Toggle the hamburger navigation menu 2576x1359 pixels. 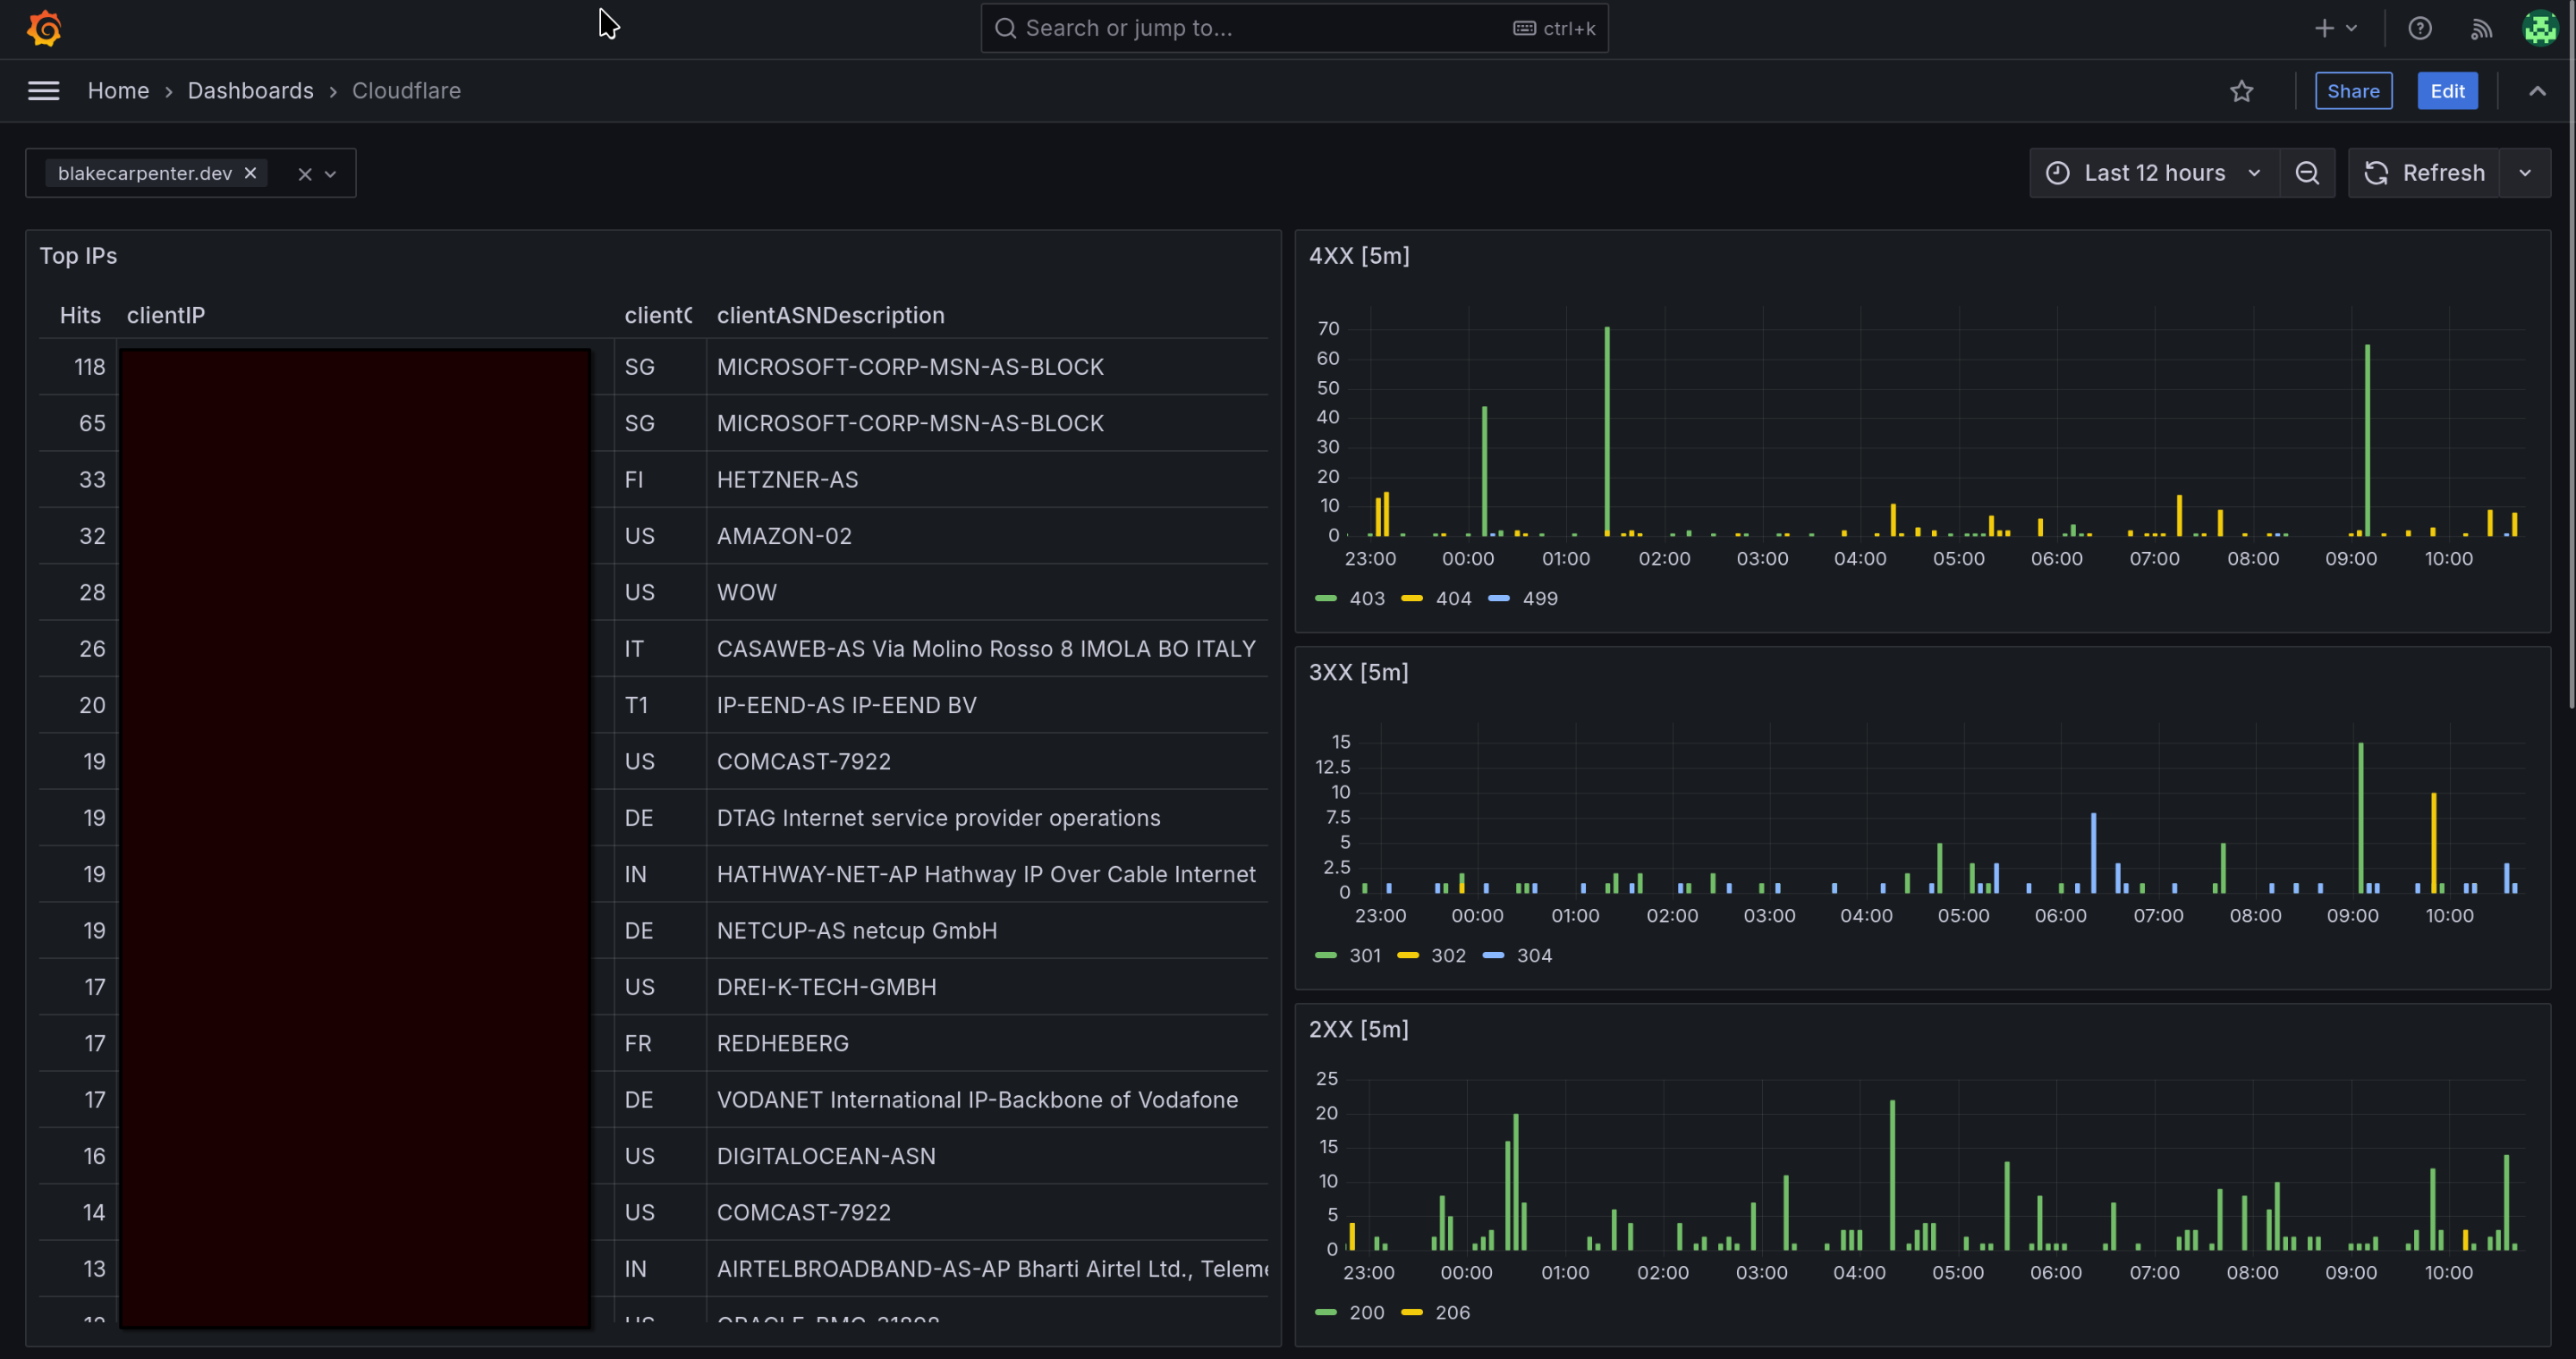coord(43,91)
